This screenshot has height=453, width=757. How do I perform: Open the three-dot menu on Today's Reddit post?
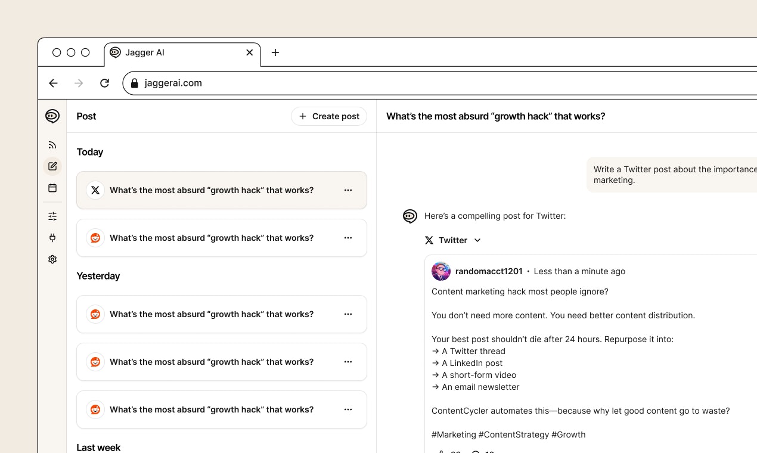(348, 238)
